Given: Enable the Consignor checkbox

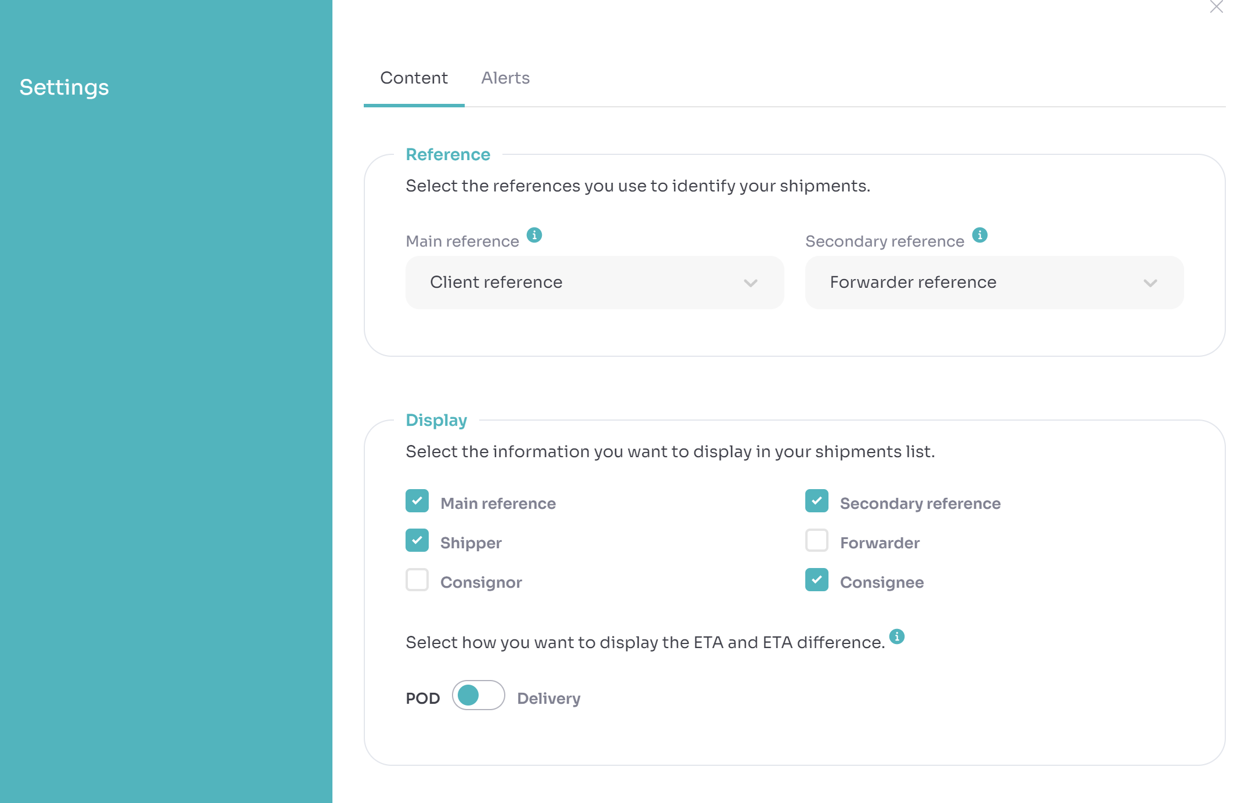Looking at the screenshot, I should [417, 580].
